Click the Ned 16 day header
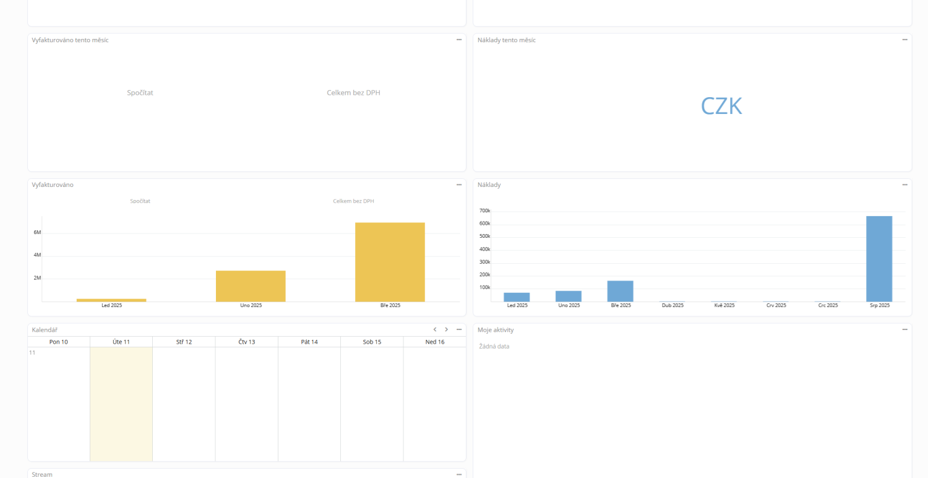 435,342
